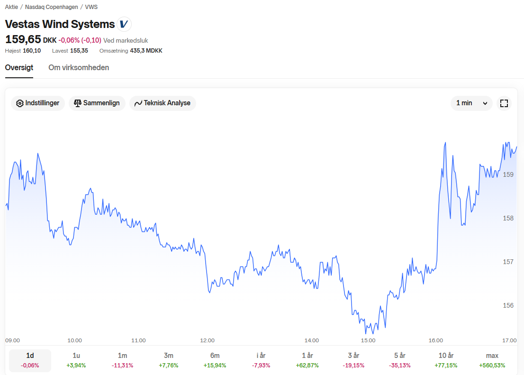Select the max time period

(x=492, y=360)
